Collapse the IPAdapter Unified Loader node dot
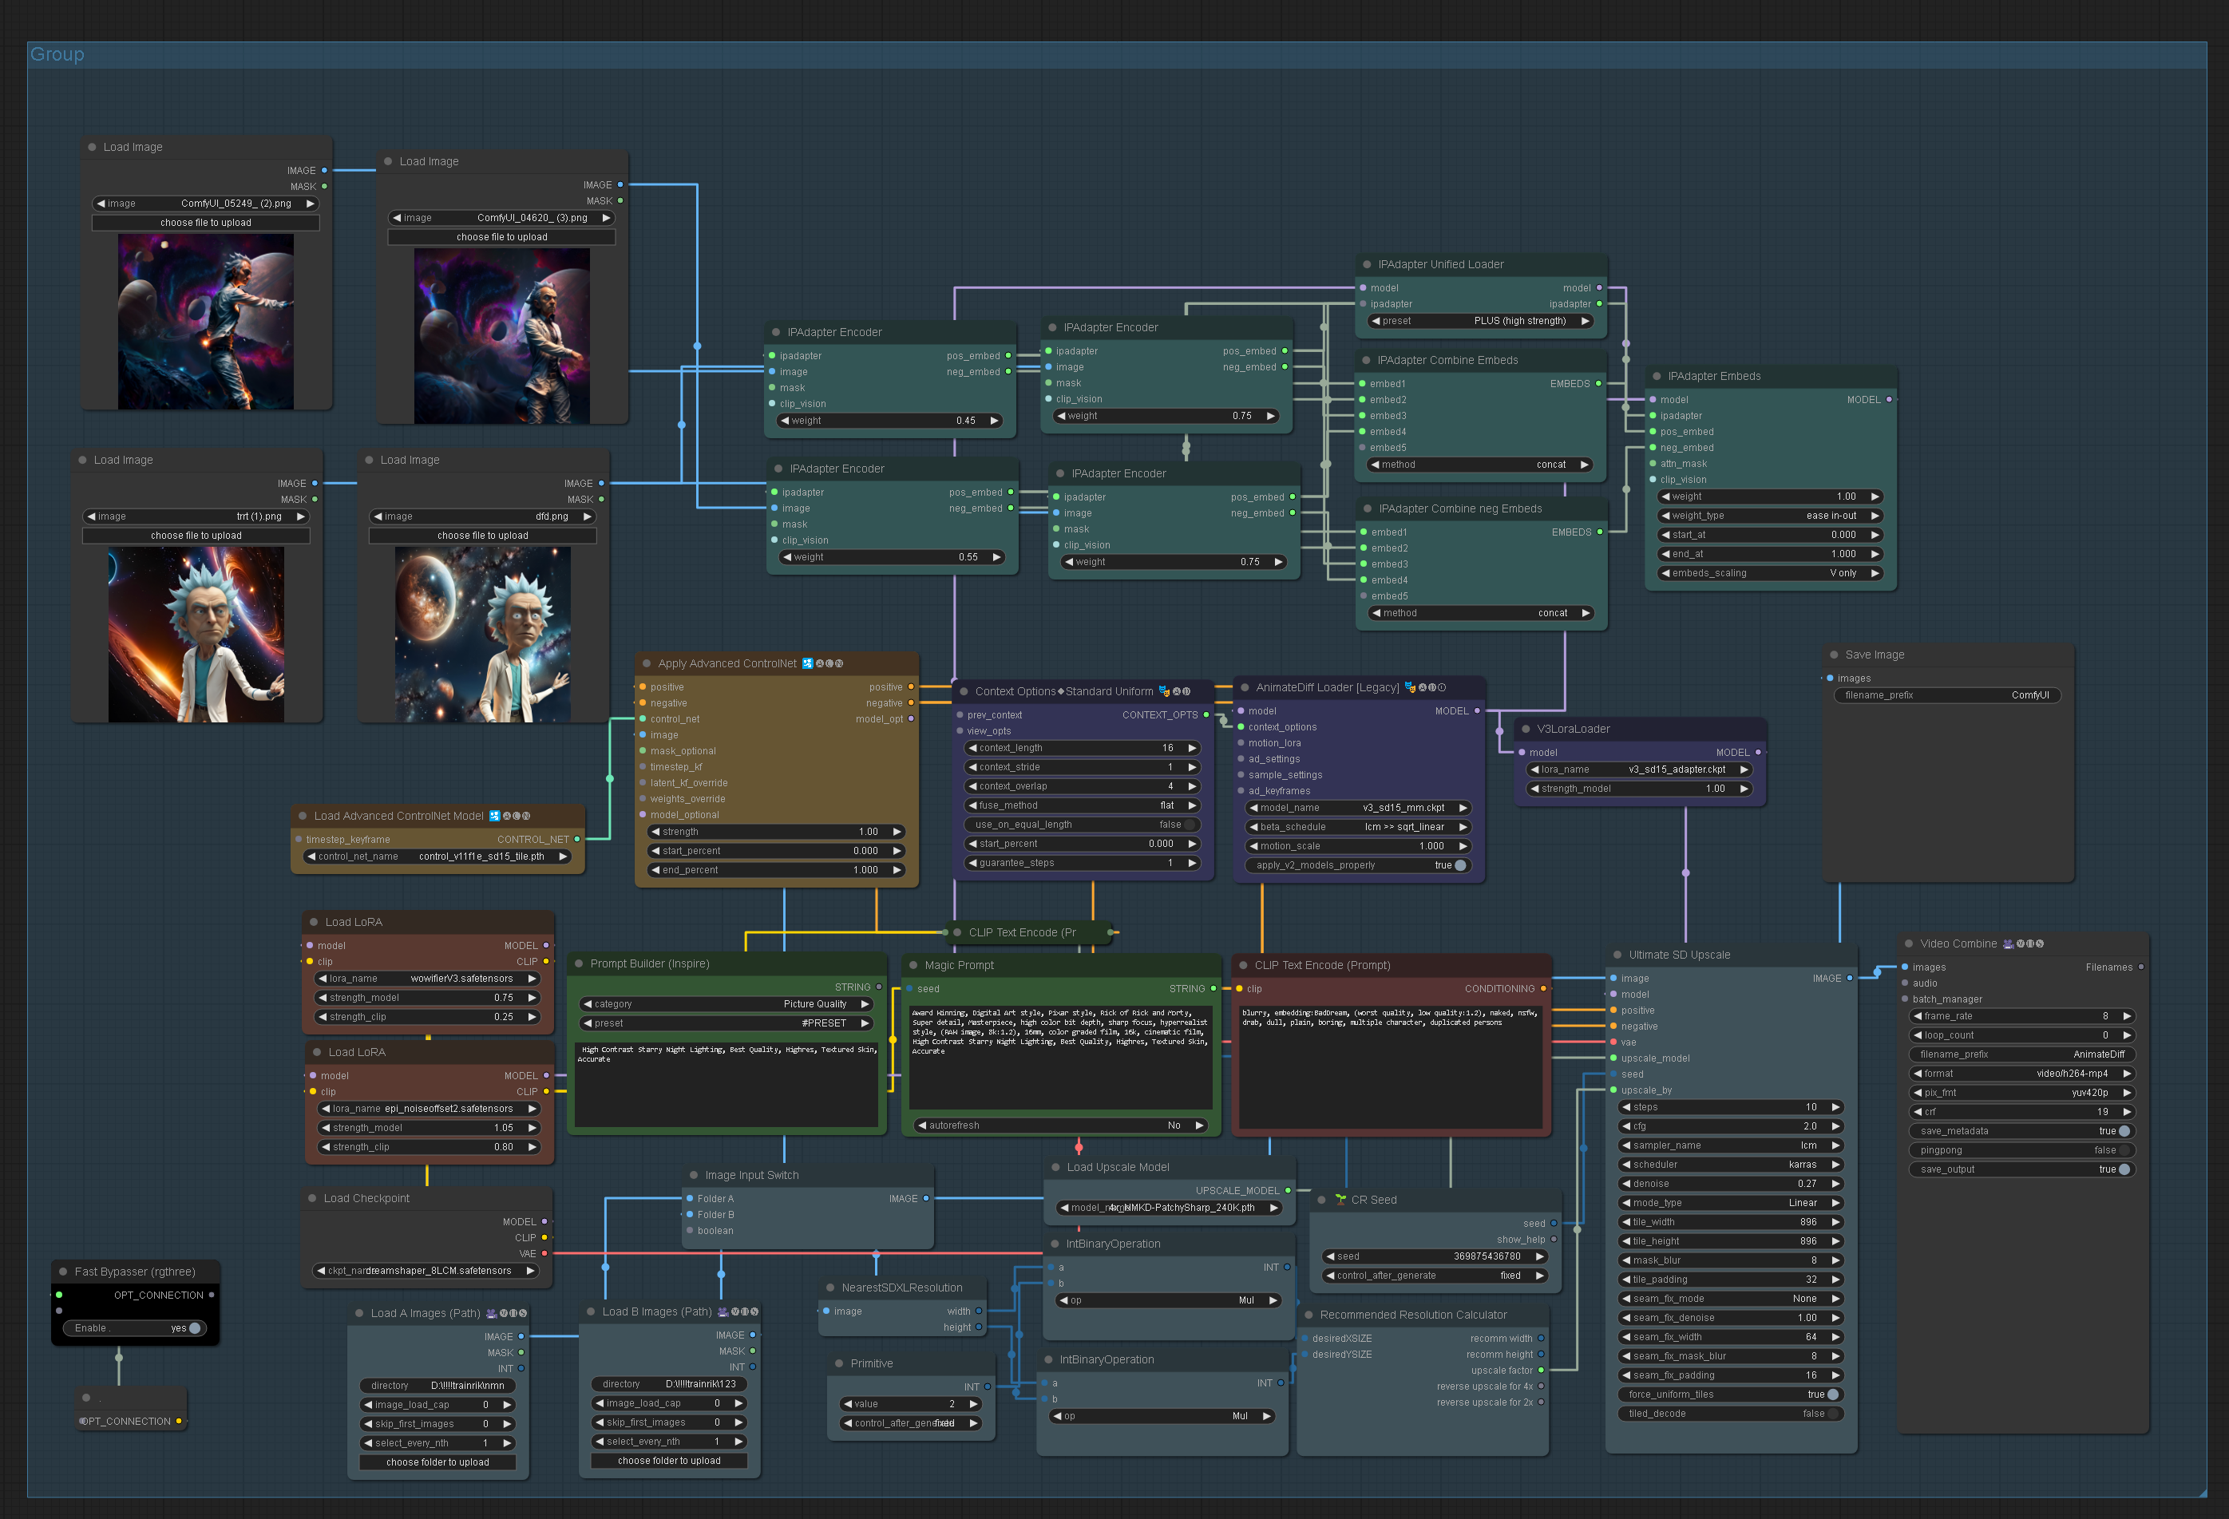 pos(1367,265)
